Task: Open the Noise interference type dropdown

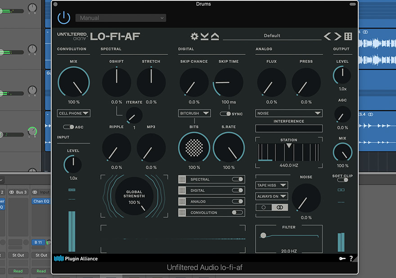Action: pyautogui.click(x=289, y=113)
